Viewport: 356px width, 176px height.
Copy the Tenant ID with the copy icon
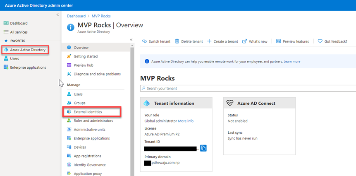[x=203, y=148]
